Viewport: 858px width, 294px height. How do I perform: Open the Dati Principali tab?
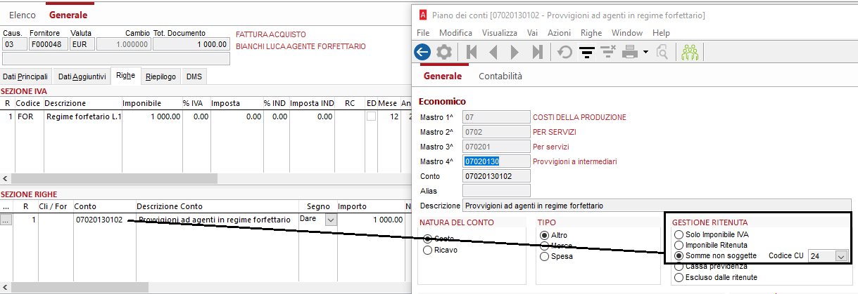(x=25, y=76)
